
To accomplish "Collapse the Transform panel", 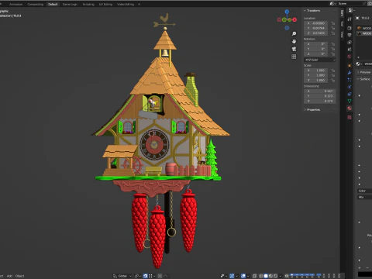I will point(312,11).
